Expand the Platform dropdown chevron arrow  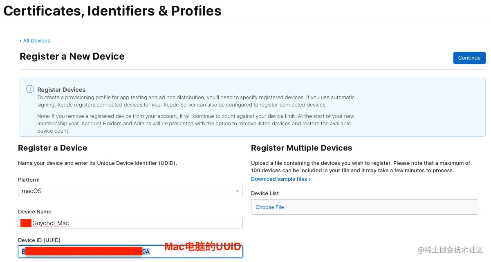(x=238, y=191)
